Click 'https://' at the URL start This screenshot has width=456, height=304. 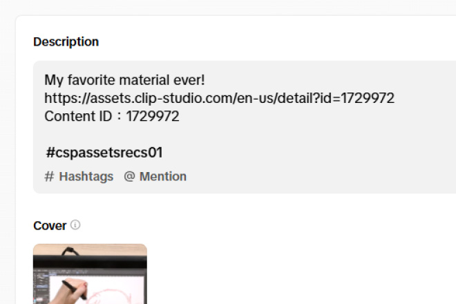64,98
